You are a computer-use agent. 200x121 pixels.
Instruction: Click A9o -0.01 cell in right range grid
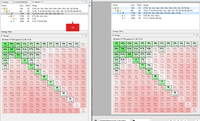tap(117, 72)
